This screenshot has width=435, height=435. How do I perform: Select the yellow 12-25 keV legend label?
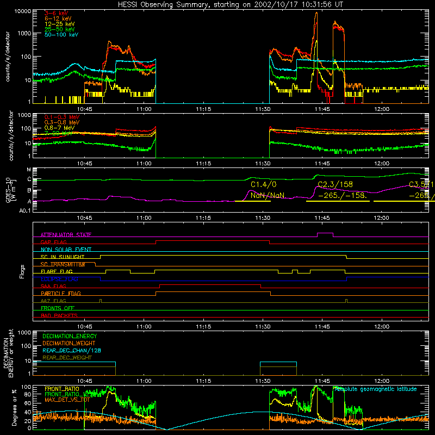click(x=60, y=24)
